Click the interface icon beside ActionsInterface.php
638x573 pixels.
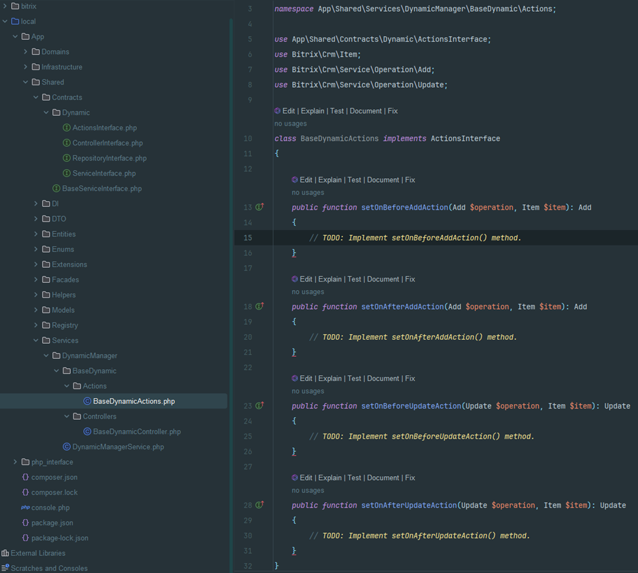[67, 128]
